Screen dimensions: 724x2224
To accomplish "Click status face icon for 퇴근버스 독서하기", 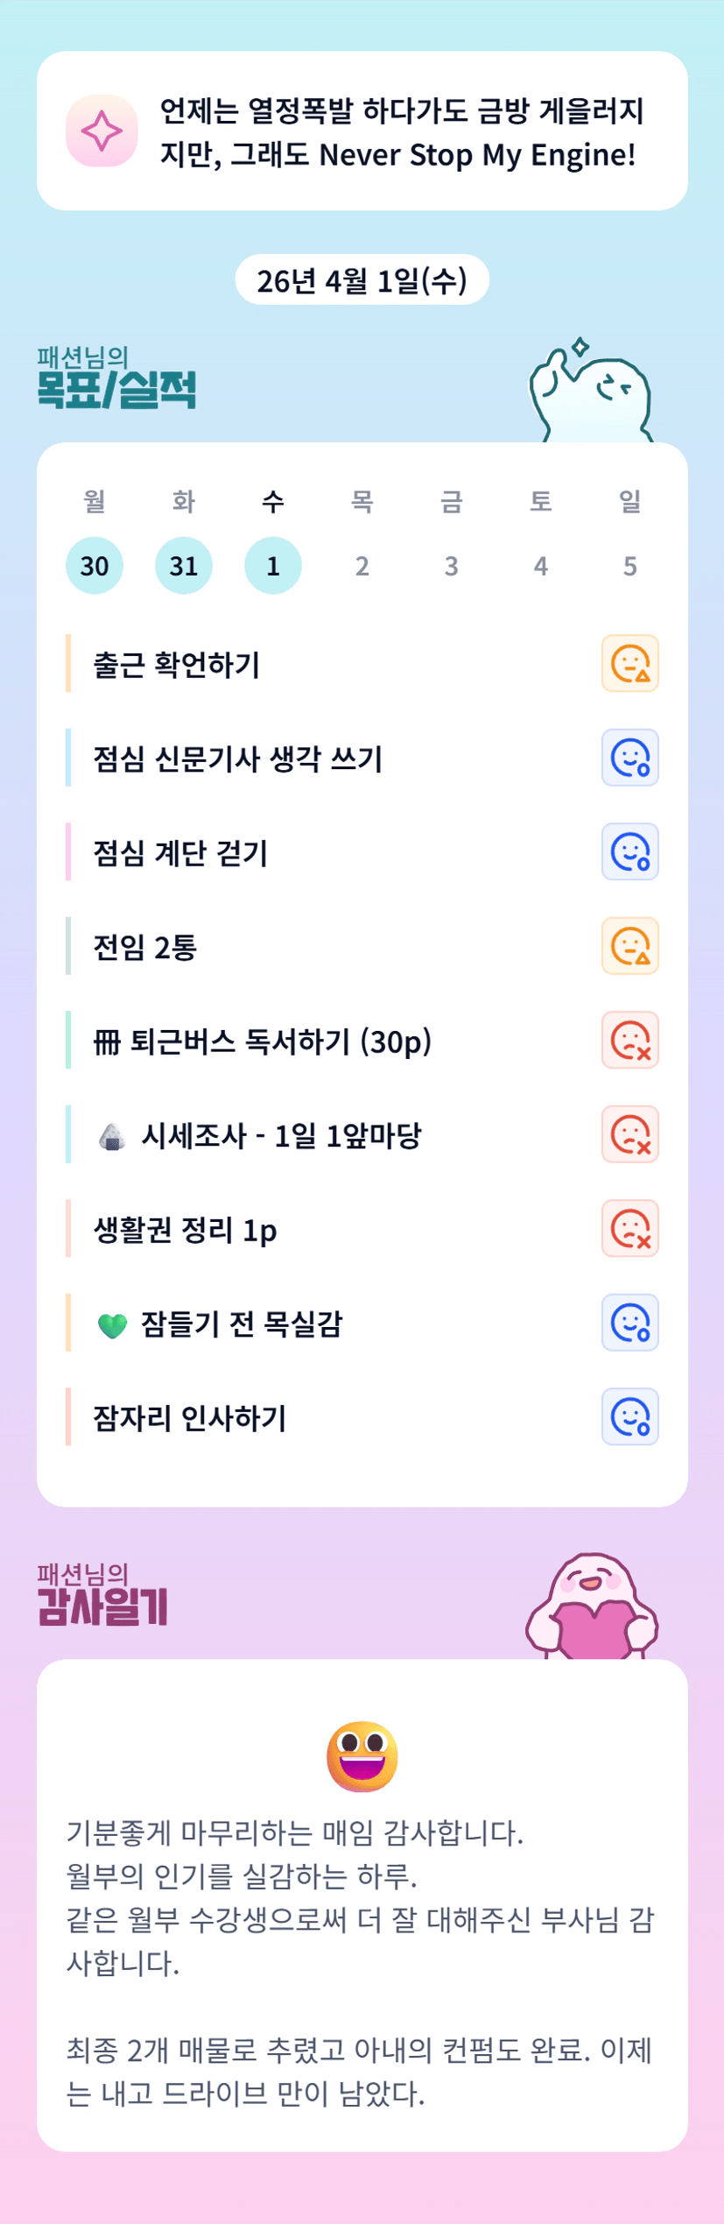I will pyautogui.click(x=629, y=1041).
